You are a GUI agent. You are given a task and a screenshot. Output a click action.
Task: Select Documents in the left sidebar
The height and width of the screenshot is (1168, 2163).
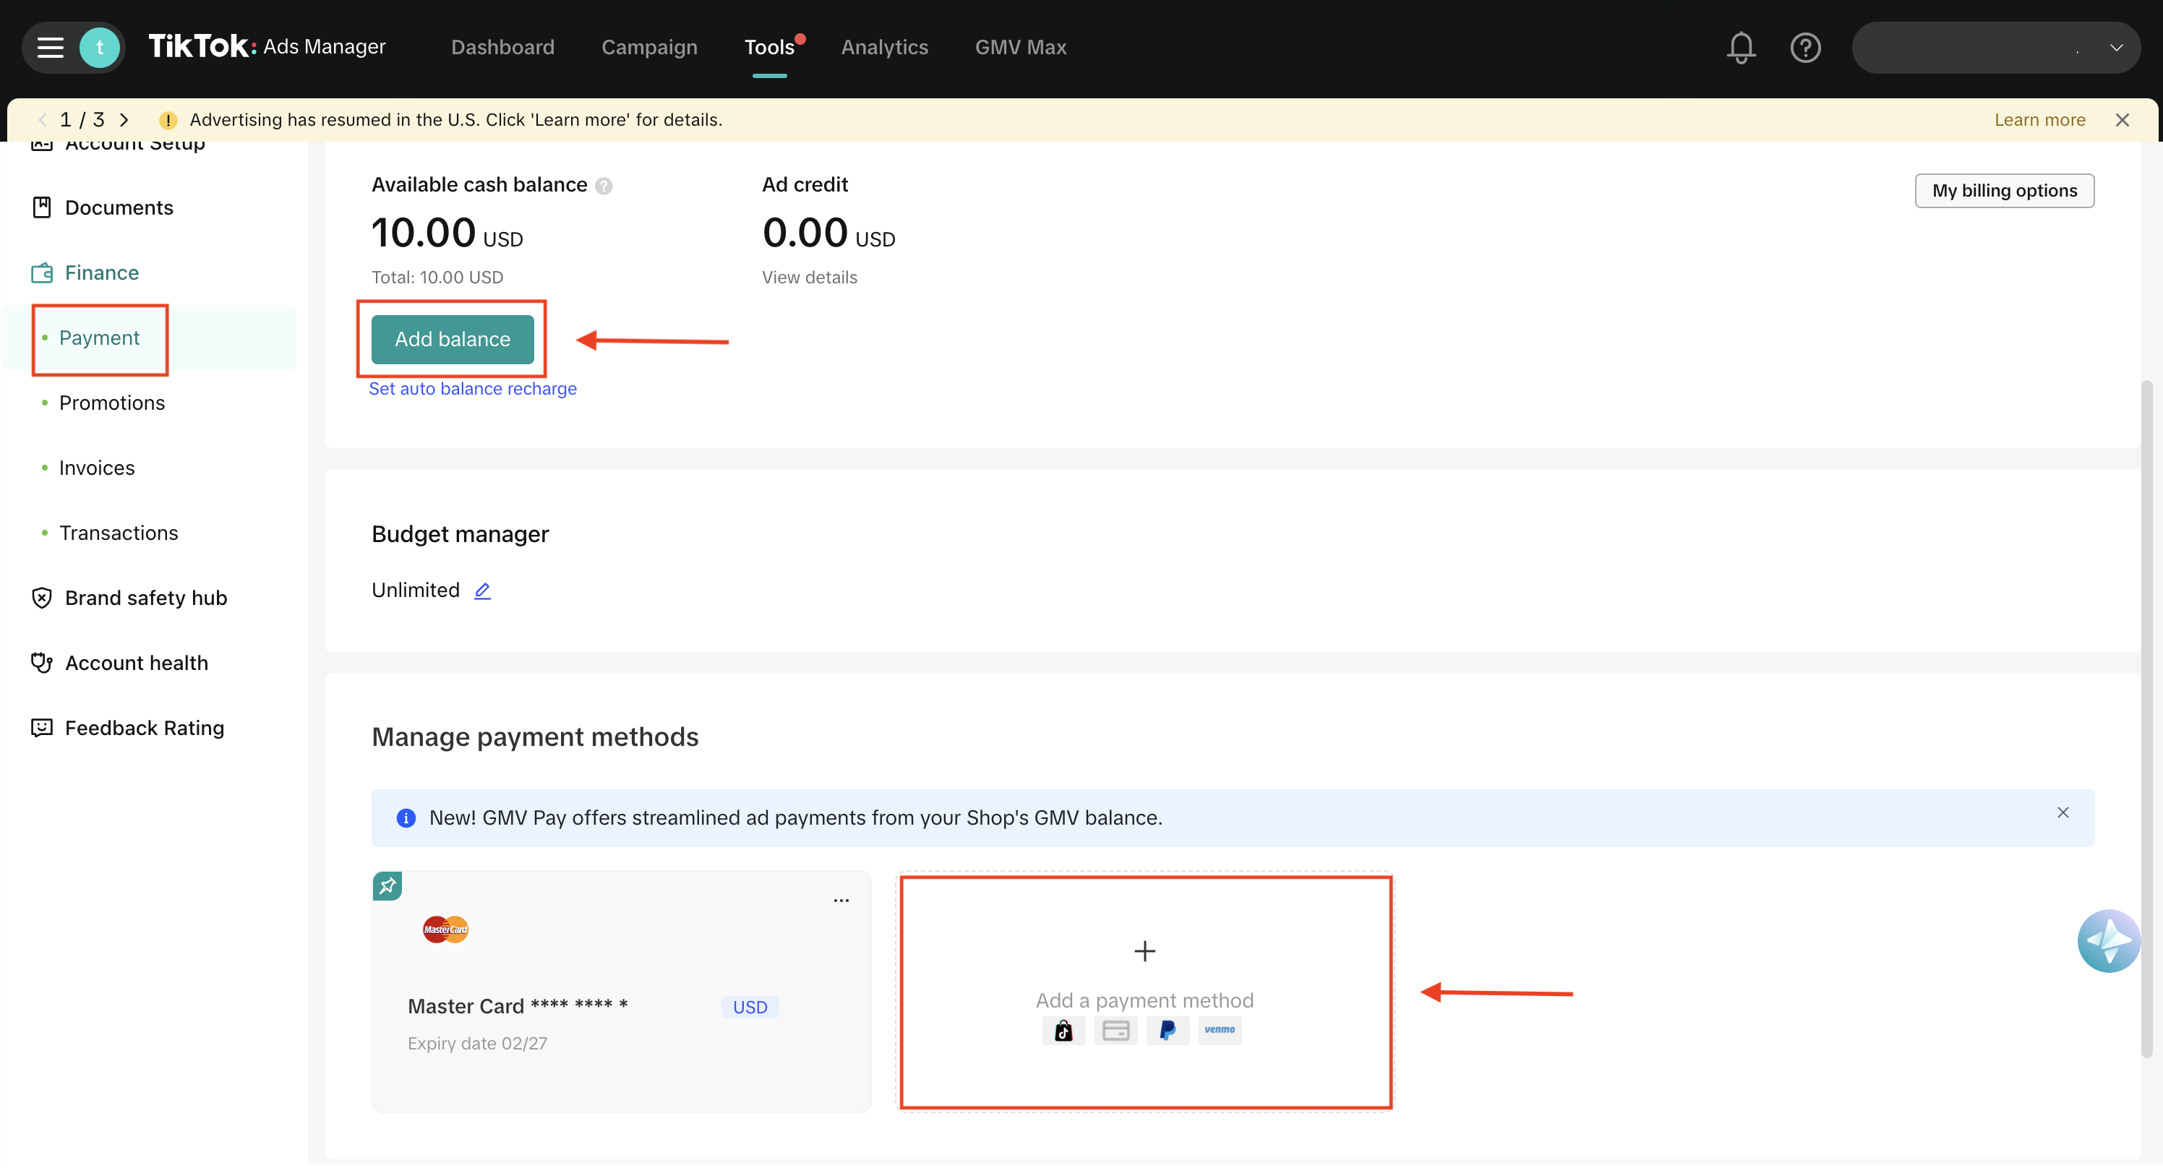click(x=119, y=207)
